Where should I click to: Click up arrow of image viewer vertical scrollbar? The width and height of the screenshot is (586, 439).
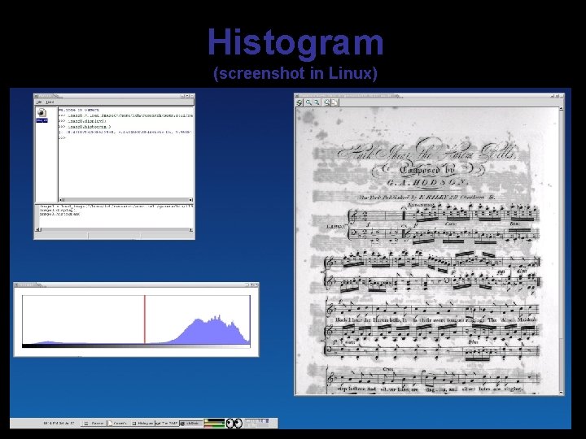(561, 109)
